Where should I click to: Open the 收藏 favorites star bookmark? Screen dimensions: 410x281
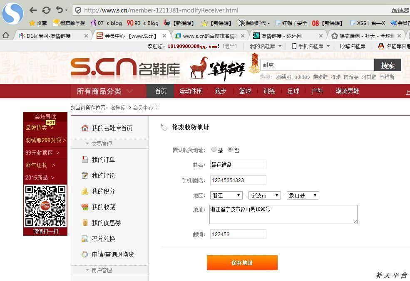[38, 23]
